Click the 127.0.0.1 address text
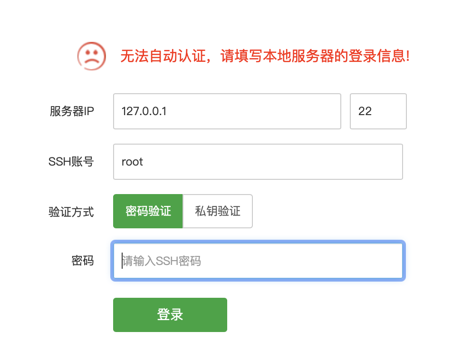The image size is (462, 352). tap(144, 111)
